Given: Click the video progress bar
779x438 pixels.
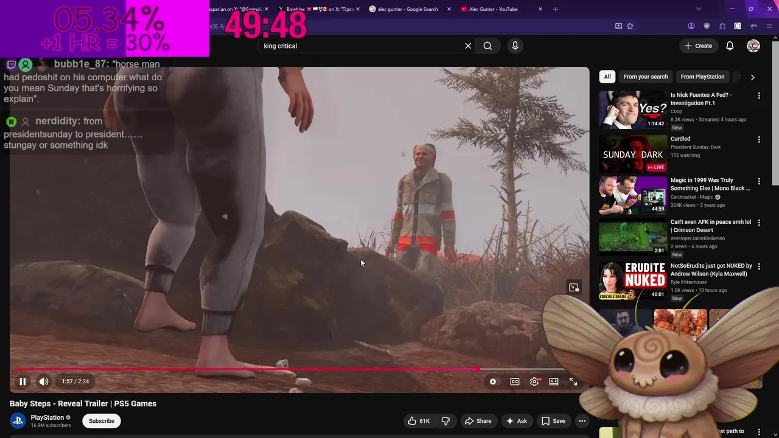Looking at the screenshot, I should click(x=291, y=369).
